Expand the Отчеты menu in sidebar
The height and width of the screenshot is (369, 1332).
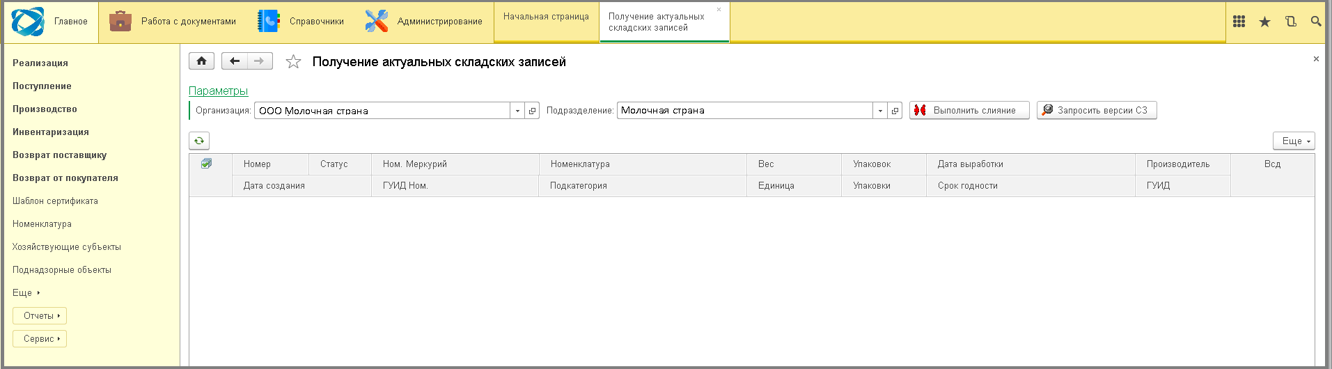(x=40, y=316)
